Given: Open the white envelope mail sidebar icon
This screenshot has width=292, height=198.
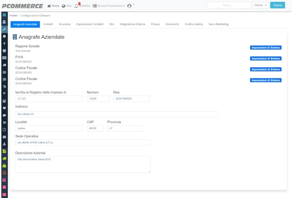Looking at the screenshot, I should point(4,137).
